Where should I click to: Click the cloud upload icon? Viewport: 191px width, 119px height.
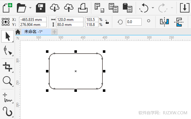coord(69,8)
